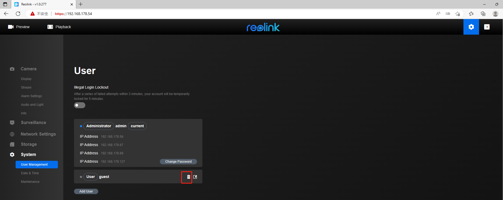Image resolution: width=503 pixels, height=200 pixels.
Task: Click the admin username text
Action: 121,126
